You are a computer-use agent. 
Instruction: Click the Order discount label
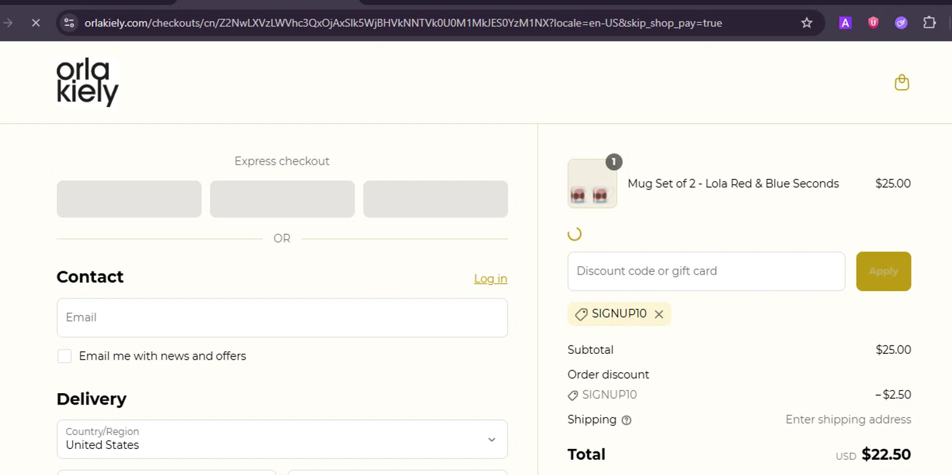coord(608,374)
